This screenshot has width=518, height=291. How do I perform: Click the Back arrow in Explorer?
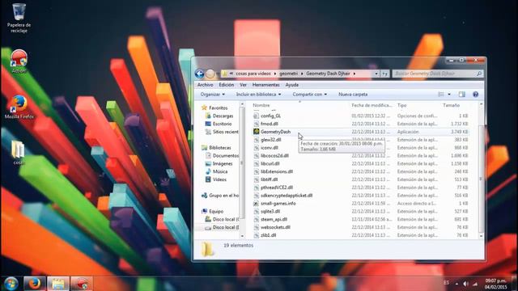[199, 74]
